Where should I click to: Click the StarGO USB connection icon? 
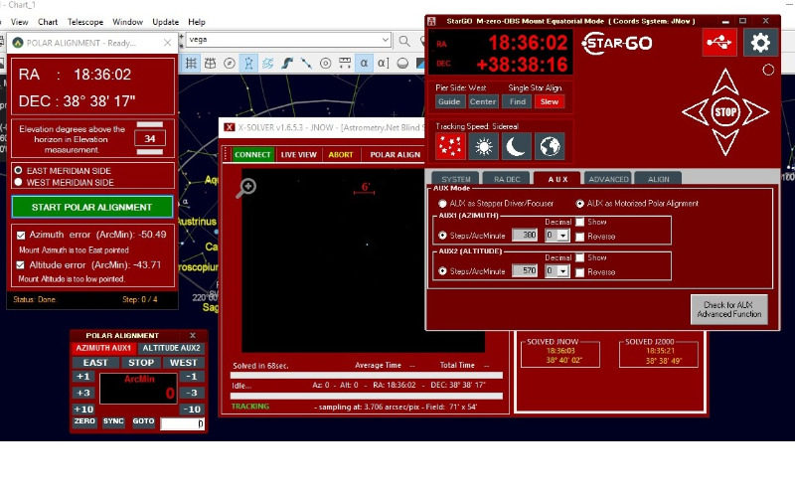coord(719,43)
